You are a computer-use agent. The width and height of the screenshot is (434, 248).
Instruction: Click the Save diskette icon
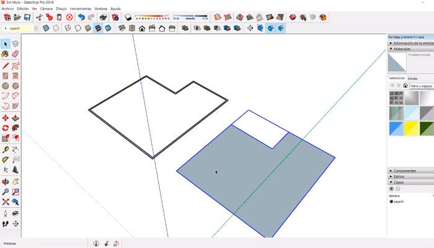coord(27,17)
